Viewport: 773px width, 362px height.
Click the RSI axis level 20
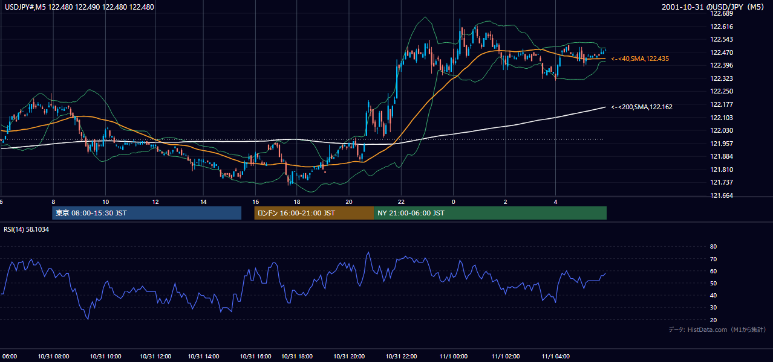click(x=713, y=320)
